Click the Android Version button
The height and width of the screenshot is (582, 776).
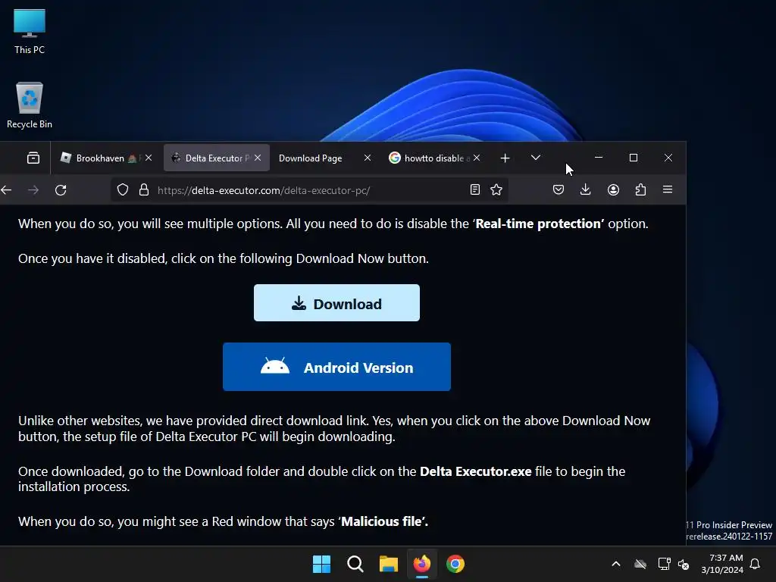point(336,367)
